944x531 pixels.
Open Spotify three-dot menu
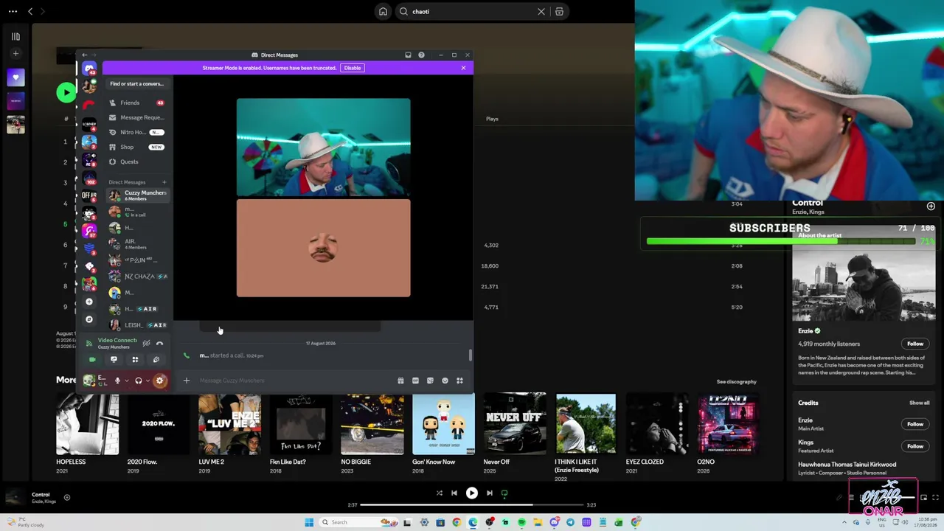(13, 12)
